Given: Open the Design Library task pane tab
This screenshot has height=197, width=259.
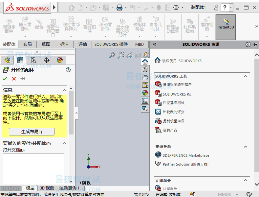Looking at the screenshot, I should coord(145,69).
